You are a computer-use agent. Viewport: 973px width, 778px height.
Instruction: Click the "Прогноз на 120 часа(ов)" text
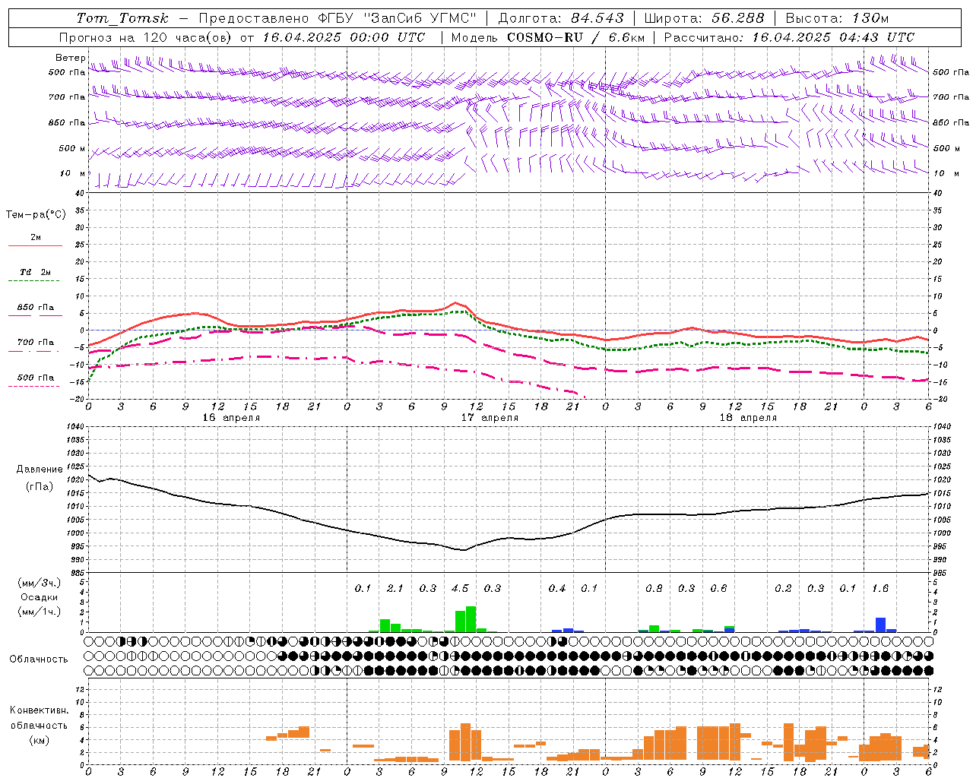point(147,37)
